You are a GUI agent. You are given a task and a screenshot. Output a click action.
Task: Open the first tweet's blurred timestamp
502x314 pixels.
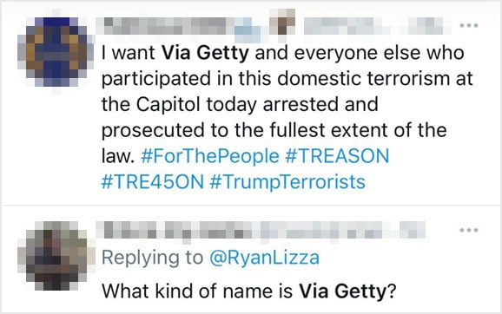point(426,25)
